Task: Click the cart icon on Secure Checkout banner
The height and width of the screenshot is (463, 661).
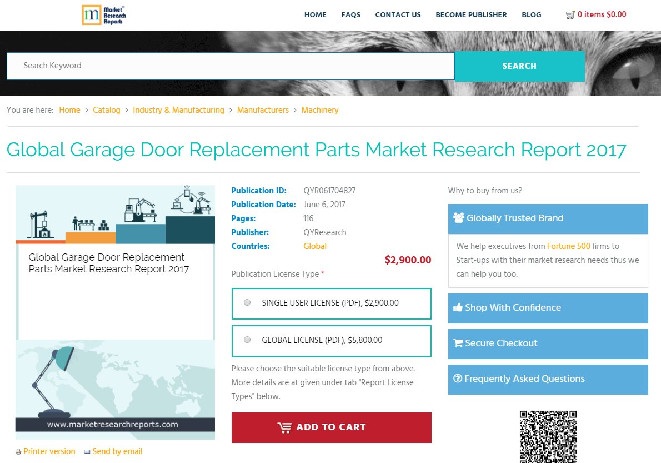Action: (x=458, y=343)
